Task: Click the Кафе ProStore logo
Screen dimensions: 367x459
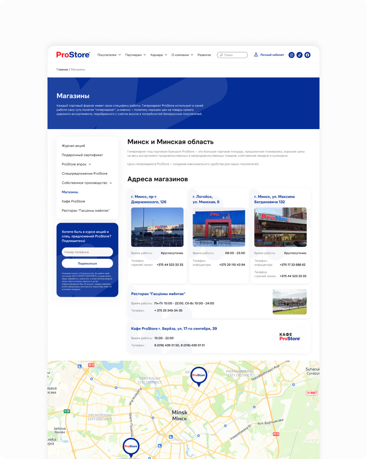Action: coord(290,336)
